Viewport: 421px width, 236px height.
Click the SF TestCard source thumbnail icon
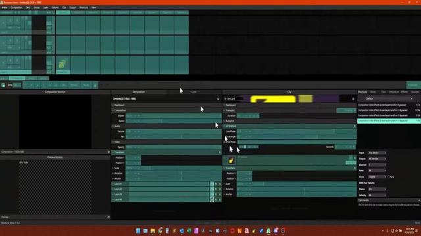pyautogui.click(x=231, y=160)
